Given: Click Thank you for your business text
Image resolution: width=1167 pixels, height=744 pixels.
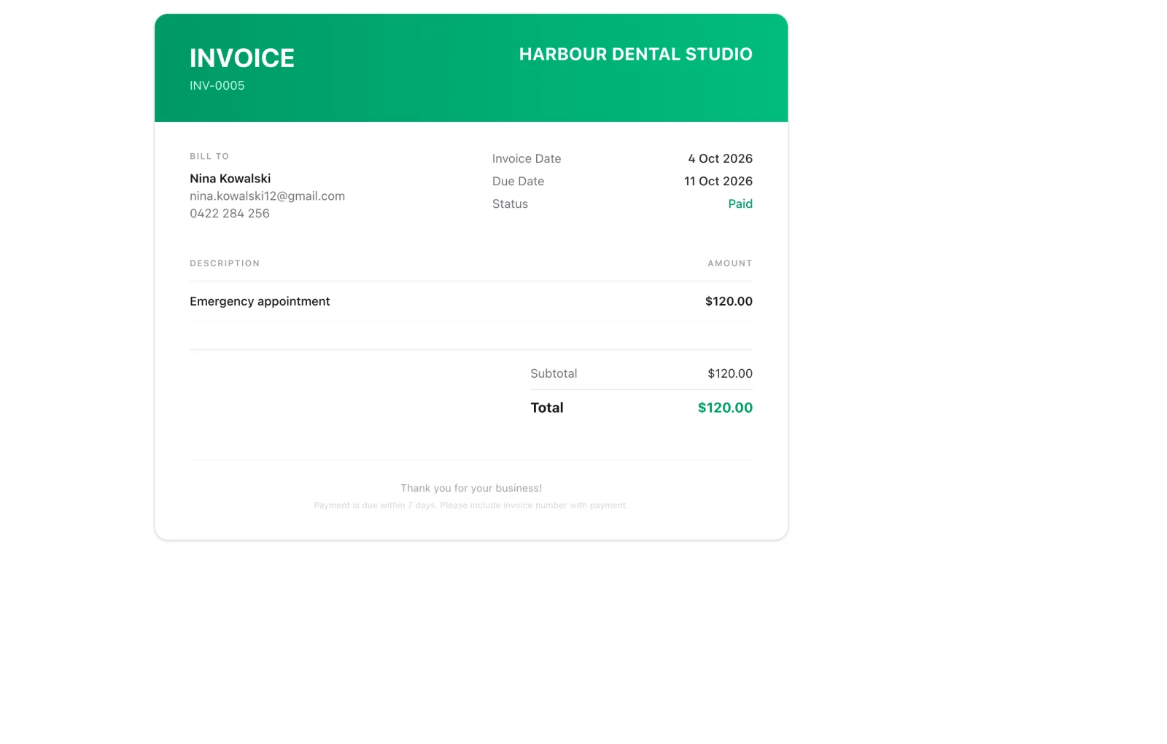Looking at the screenshot, I should click(471, 488).
